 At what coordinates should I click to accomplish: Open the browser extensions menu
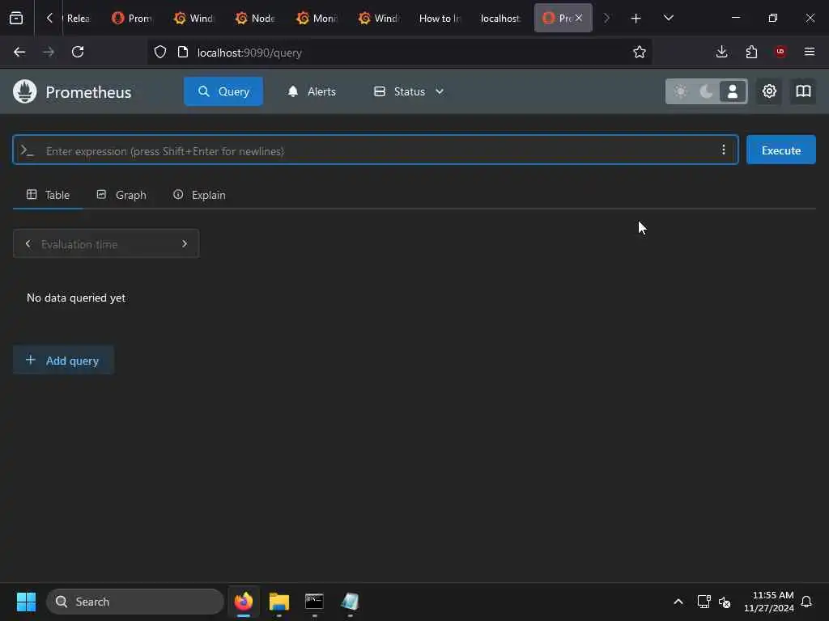pyautogui.click(x=751, y=52)
